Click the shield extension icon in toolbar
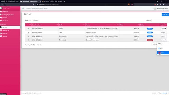The image size is (169, 95). [x=161, y=4]
